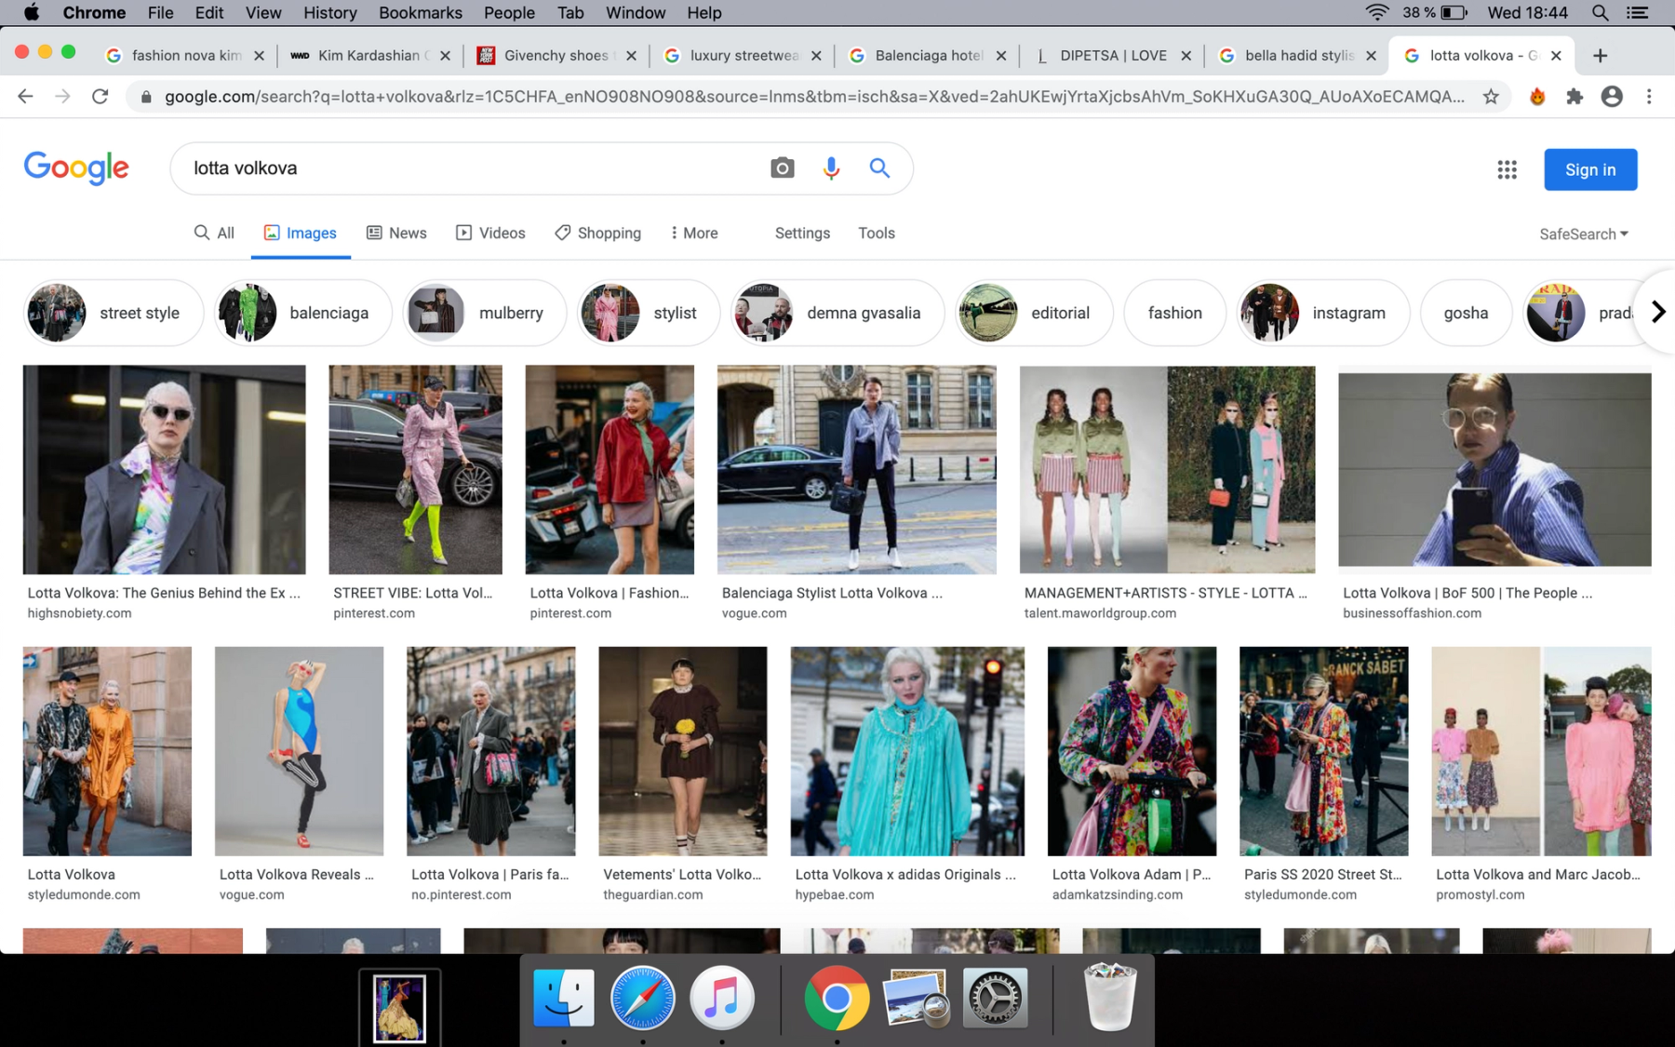The image size is (1675, 1047).
Task: Open 'Lotta Volkova Reveals ...' vogue link
Action: pos(297,874)
